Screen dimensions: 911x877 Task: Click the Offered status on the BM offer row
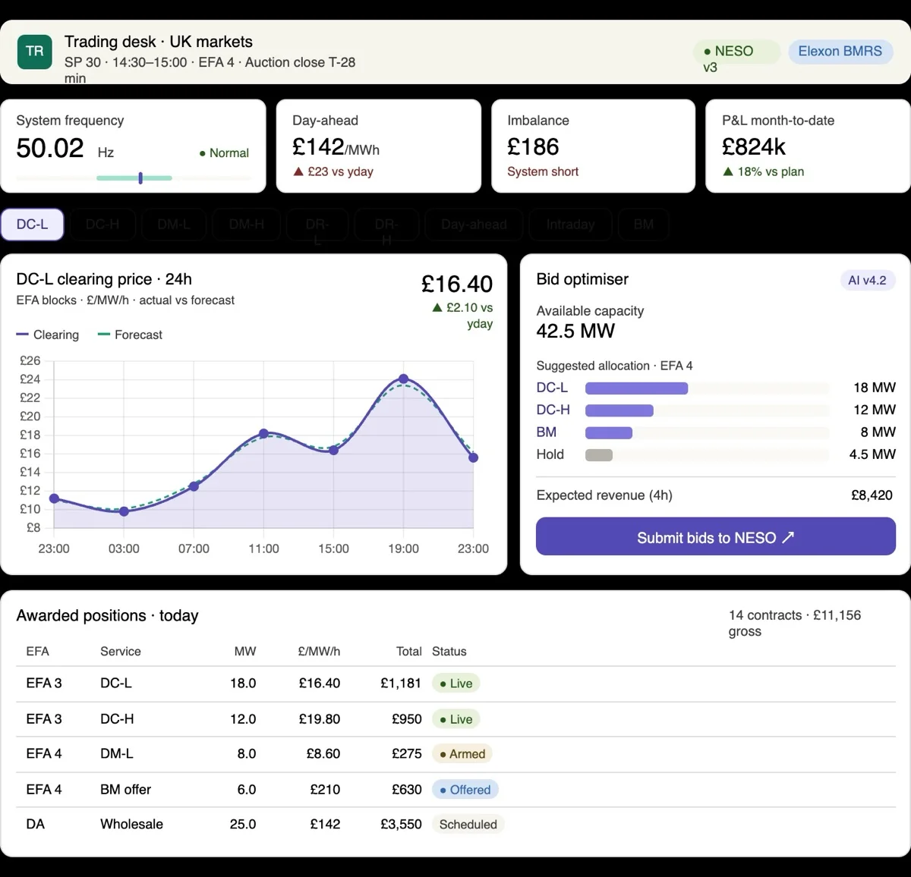pos(465,790)
